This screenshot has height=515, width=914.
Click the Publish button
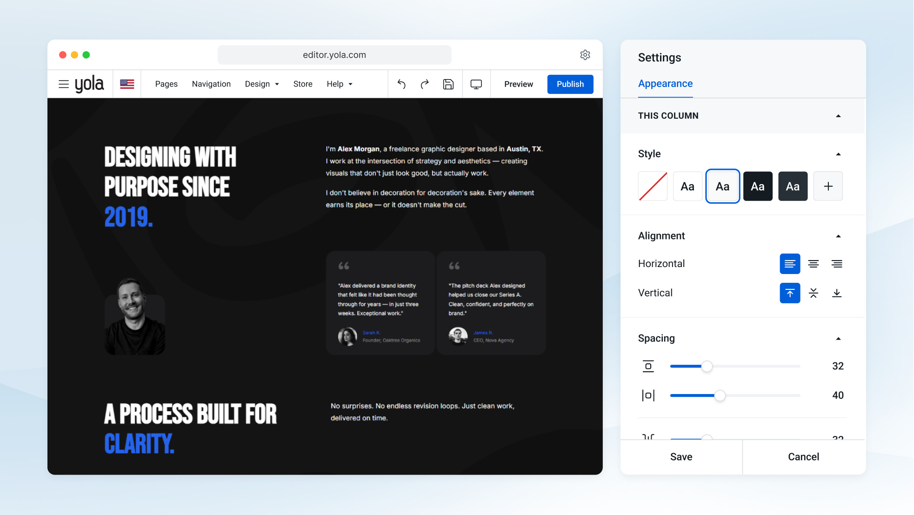570,84
